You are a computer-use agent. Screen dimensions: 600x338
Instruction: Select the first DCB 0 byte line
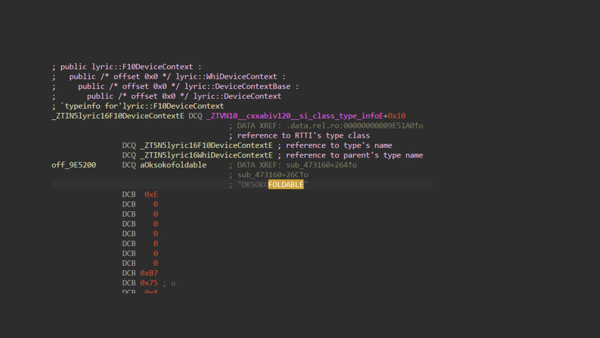(x=155, y=204)
